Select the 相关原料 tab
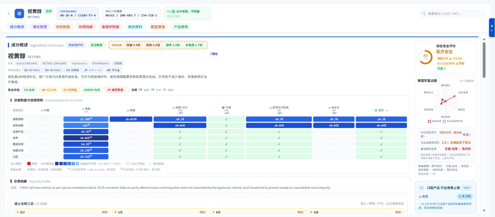 click(135, 27)
